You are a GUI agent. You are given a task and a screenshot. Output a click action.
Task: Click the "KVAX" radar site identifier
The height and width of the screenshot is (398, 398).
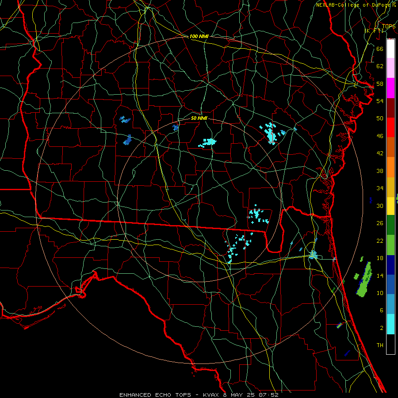pyautogui.click(x=210, y=395)
